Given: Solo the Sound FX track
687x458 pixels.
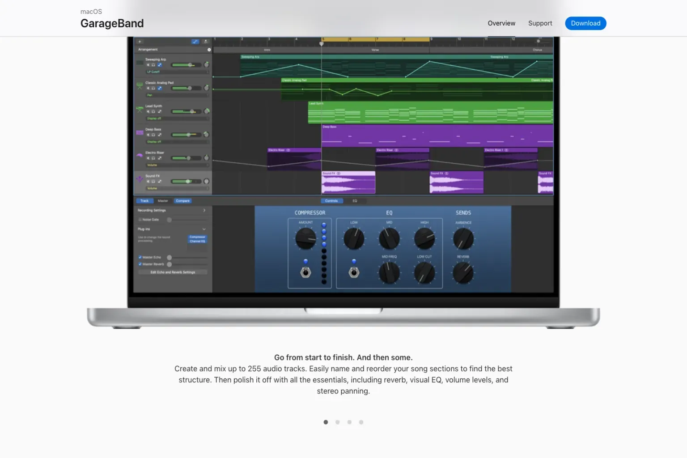Looking at the screenshot, I should [x=153, y=181].
